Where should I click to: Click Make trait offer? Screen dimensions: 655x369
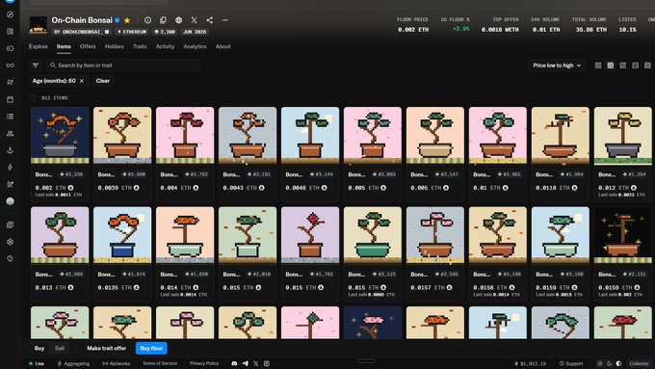pos(107,348)
